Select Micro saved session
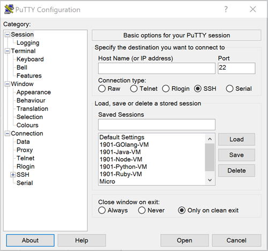This screenshot has width=268, height=251. pos(152,182)
